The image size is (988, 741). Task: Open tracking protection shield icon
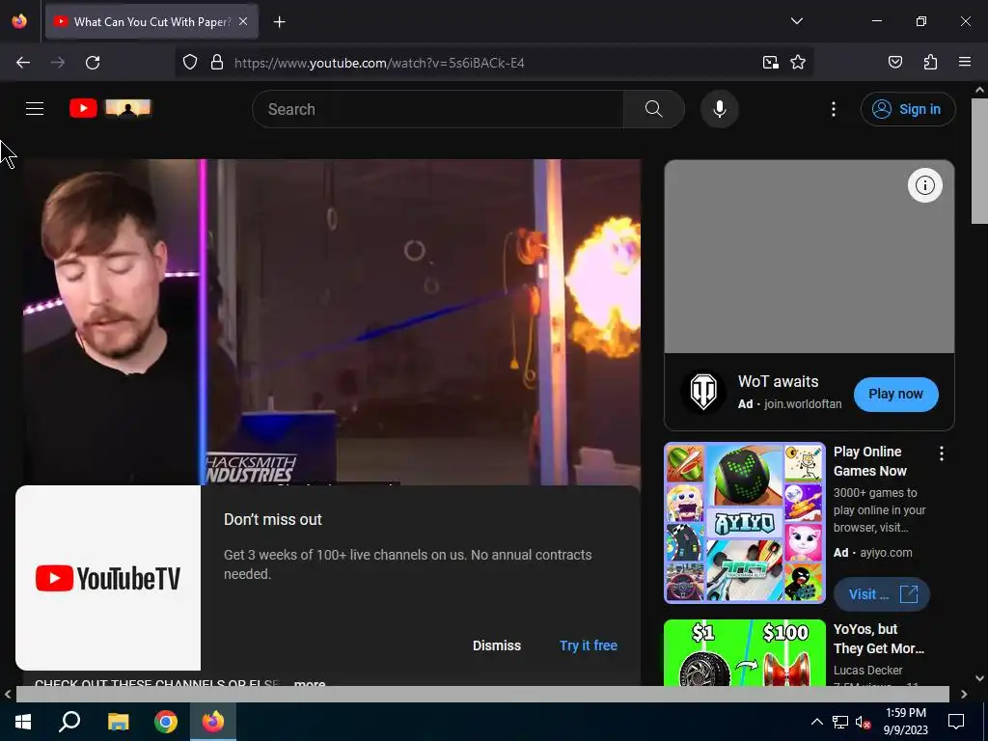click(190, 63)
